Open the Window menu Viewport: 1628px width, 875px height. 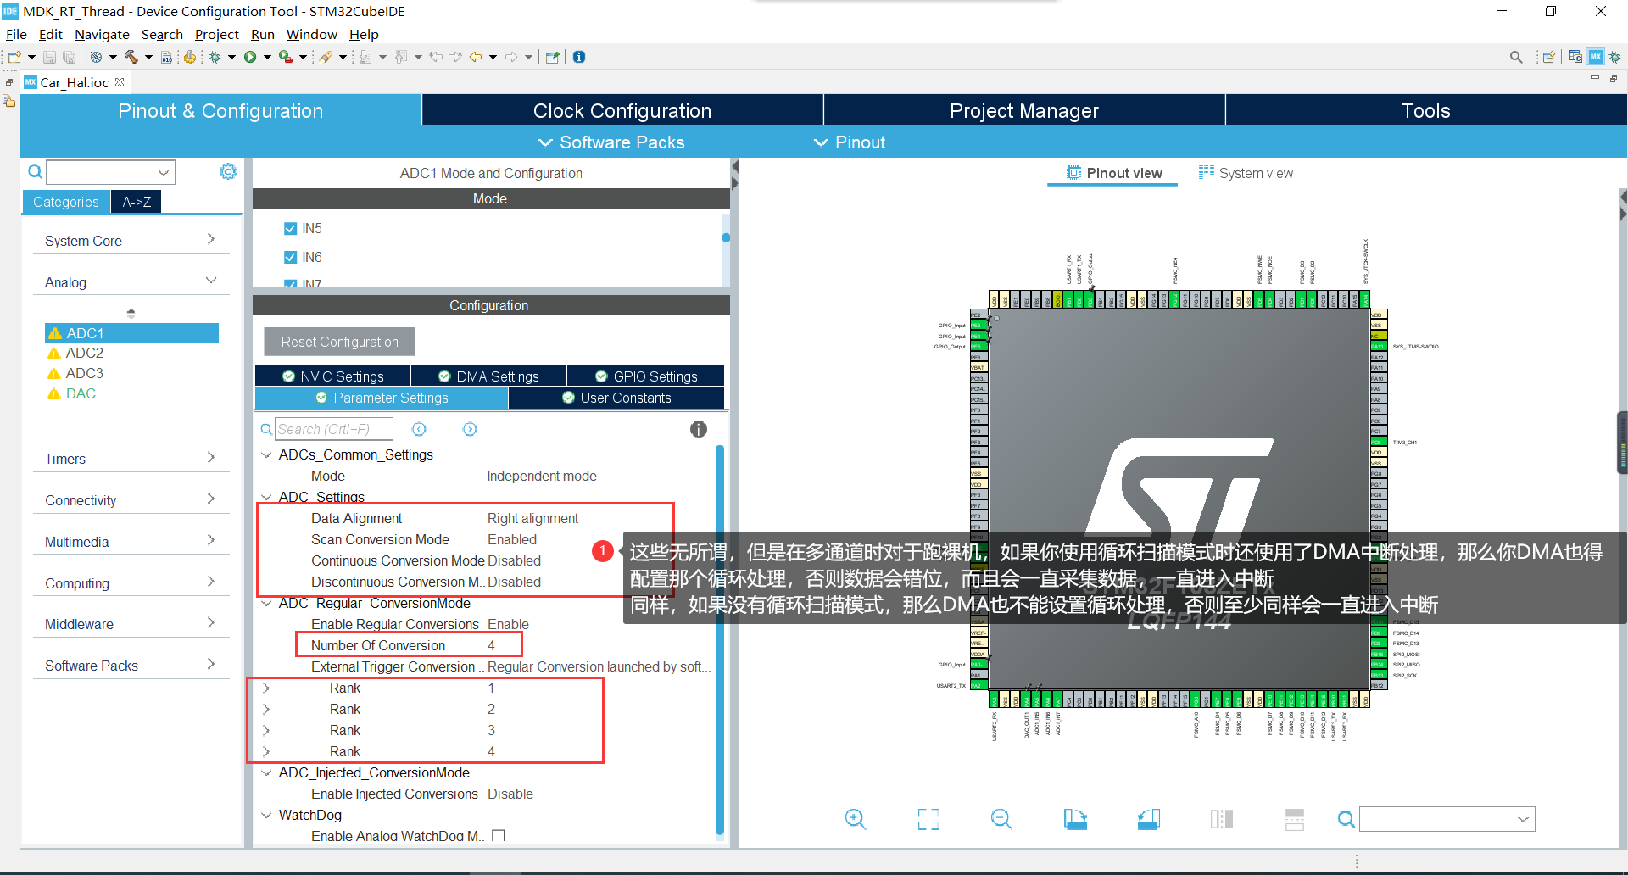tap(311, 34)
